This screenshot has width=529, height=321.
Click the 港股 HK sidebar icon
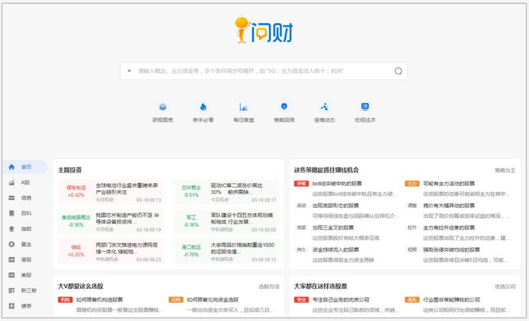(12, 260)
